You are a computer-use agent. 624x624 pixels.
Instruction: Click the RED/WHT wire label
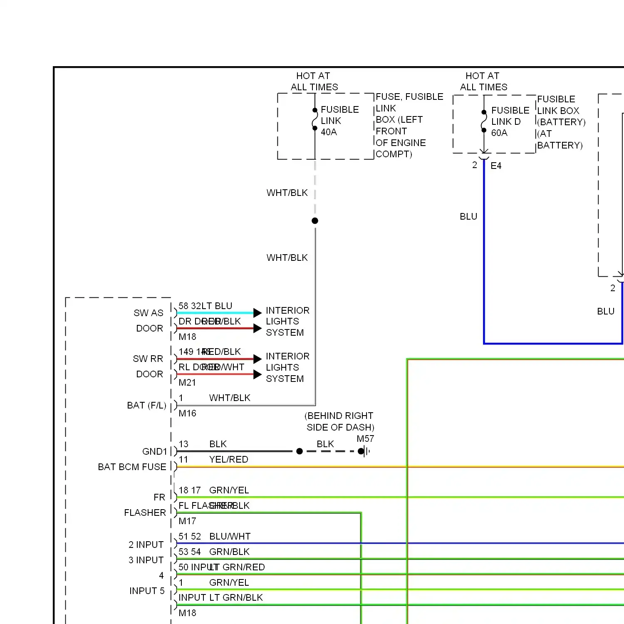coord(224,367)
